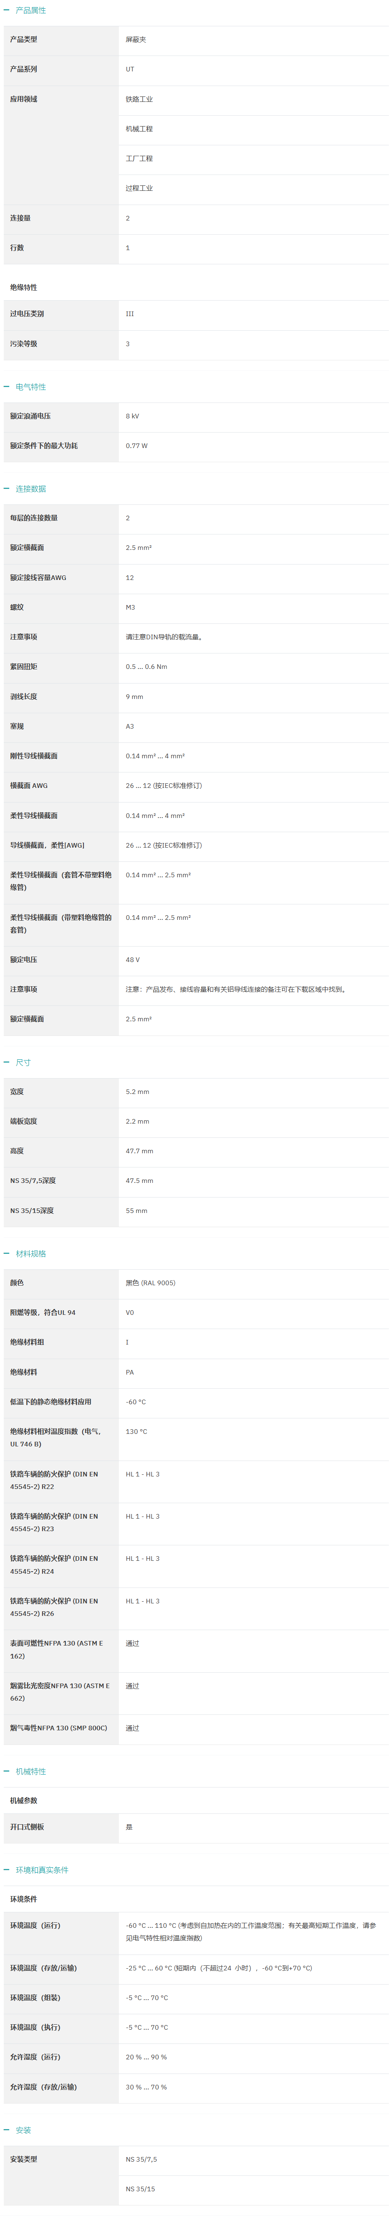Collapse the 机械特性 section
Screen dimensions: 391x2218
25,1771
